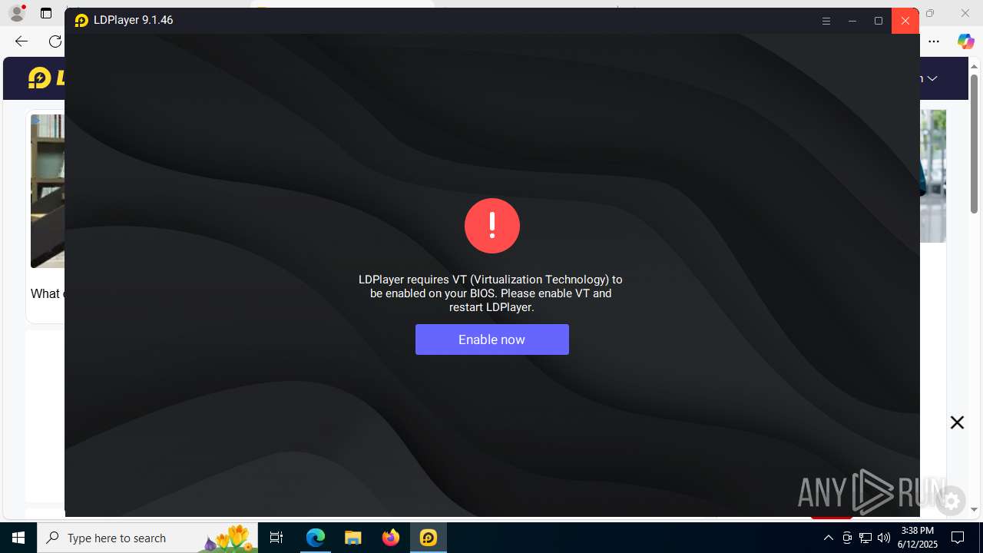Click the LDPlayer logo in title bar

coord(81,21)
